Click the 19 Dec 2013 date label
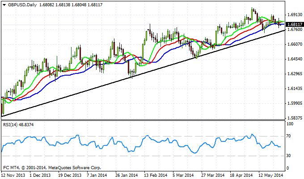 70,175
